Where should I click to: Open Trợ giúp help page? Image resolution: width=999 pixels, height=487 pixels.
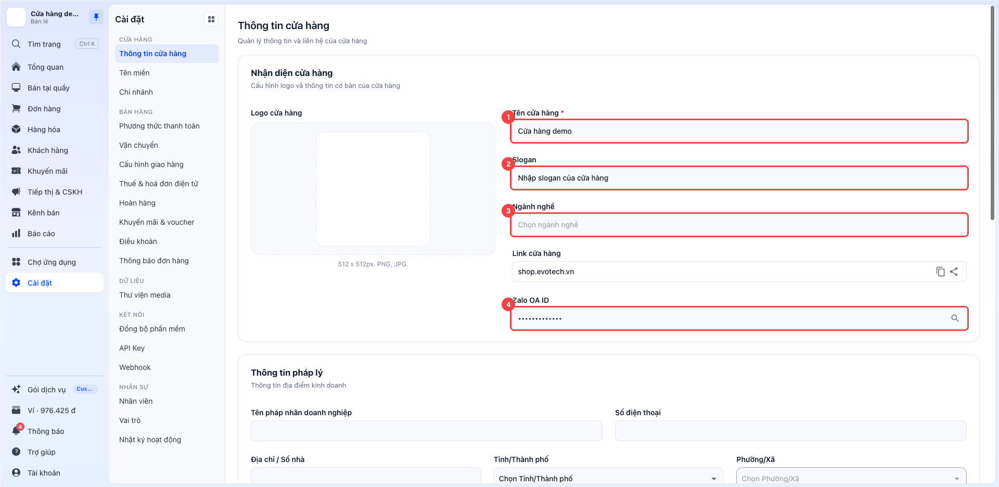55,452
